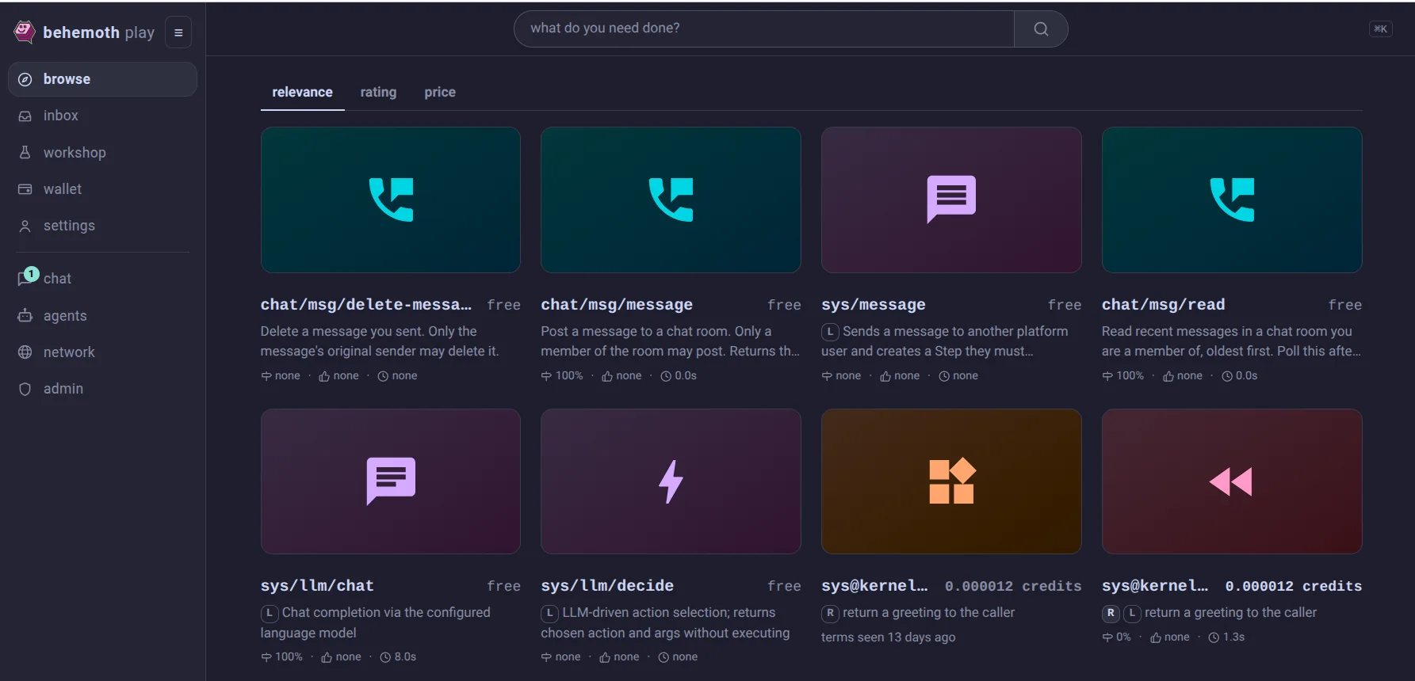1415x681 pixels.
Task: Toggle the sidebar menu hamburger button
Action: tap(178, 32)
